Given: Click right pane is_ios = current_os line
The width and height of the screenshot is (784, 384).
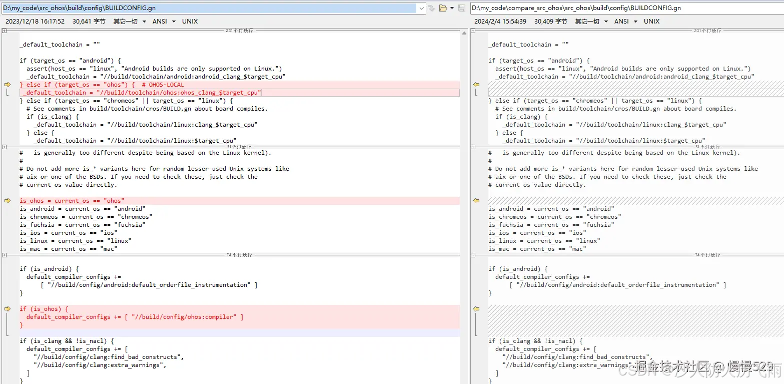Looking at the screenshot, I should point(537,233).
